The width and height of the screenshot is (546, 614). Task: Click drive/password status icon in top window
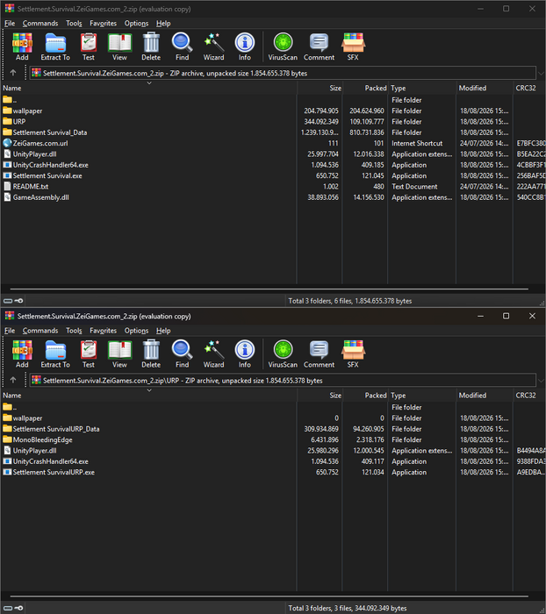click(13, 301)
